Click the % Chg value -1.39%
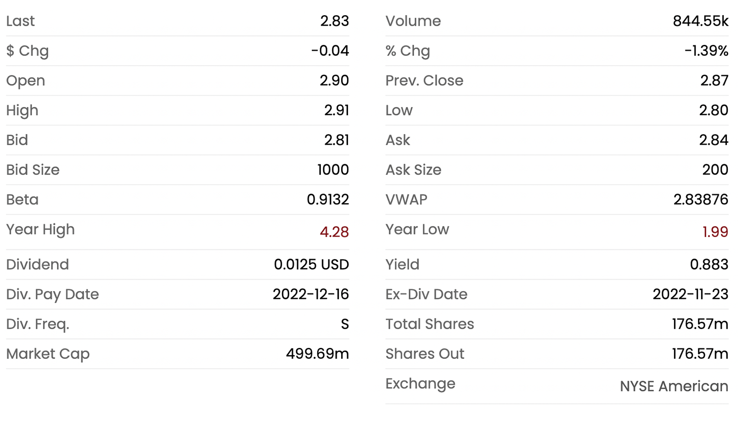 pos(706,51)
